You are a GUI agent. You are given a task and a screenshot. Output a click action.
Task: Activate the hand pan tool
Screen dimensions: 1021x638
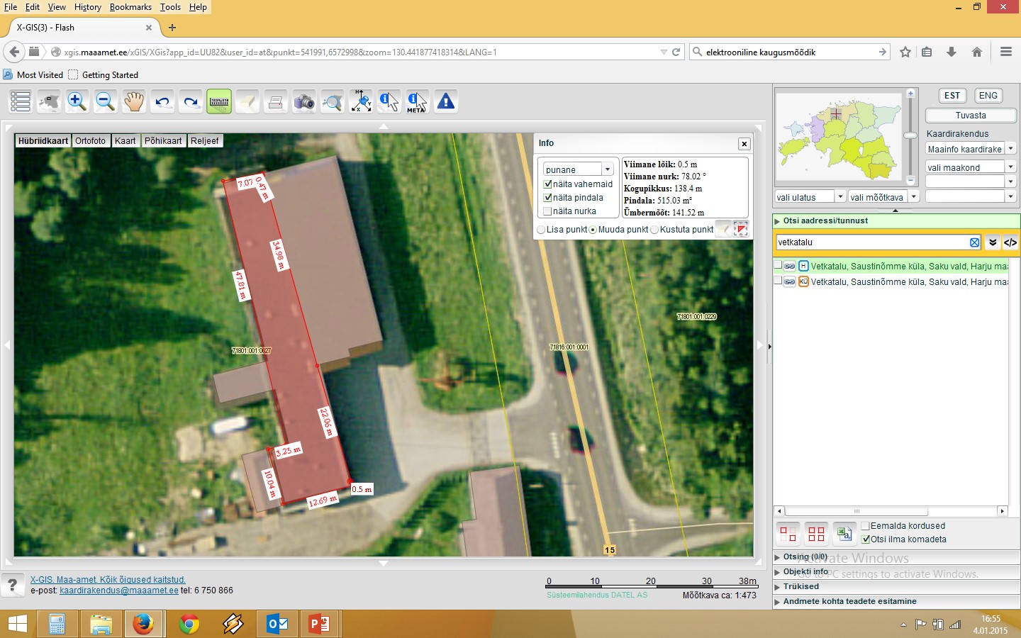coord(133,101)
